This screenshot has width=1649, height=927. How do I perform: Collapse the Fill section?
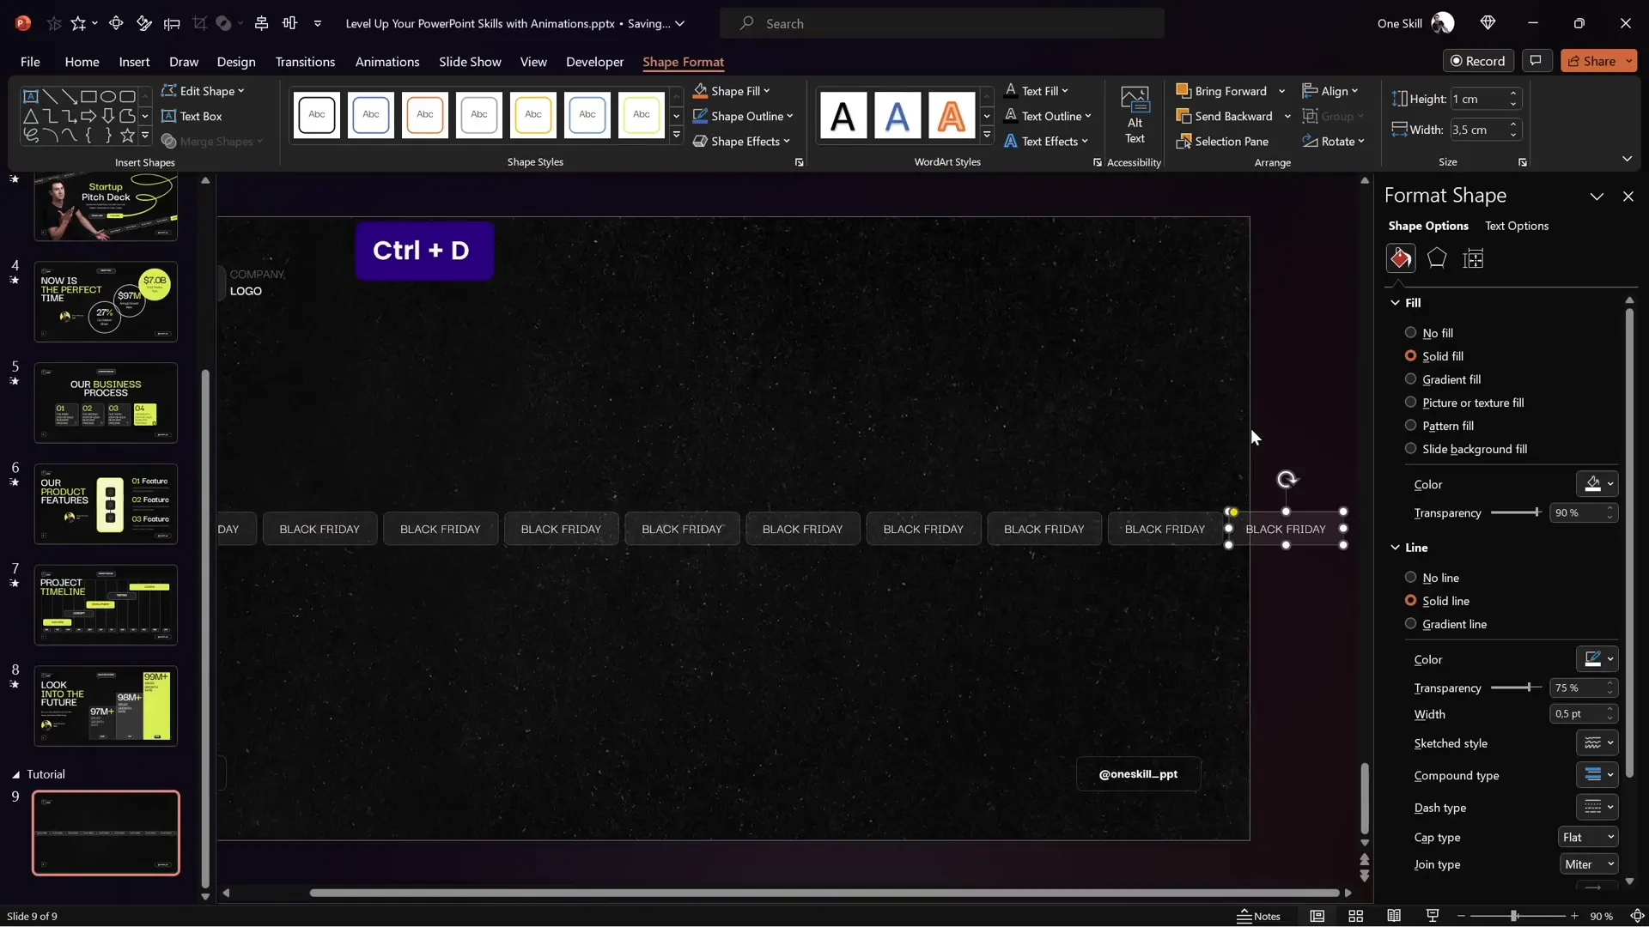click(x=1395, y=302)
